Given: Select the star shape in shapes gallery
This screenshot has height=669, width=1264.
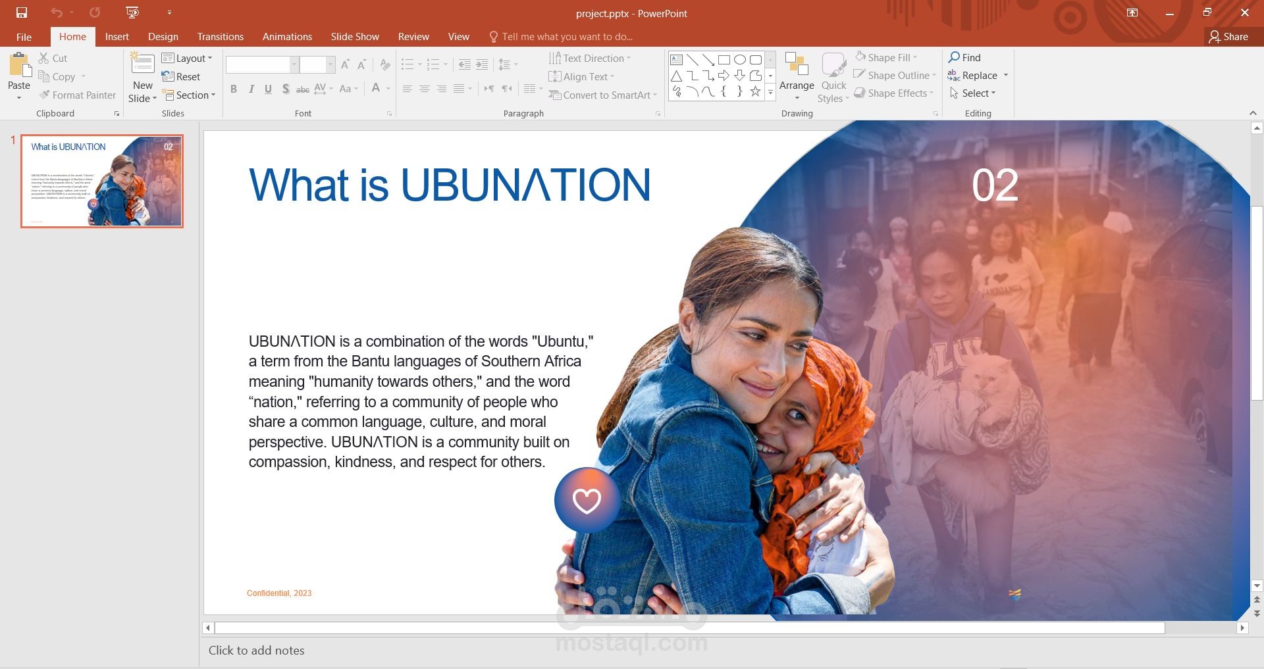Looking at the screenshot, I should [x=755, y=91].
